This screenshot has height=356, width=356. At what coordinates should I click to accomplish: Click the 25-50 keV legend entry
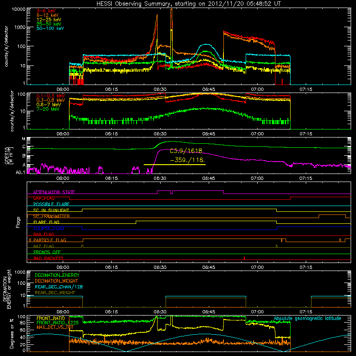pos(49,24)
